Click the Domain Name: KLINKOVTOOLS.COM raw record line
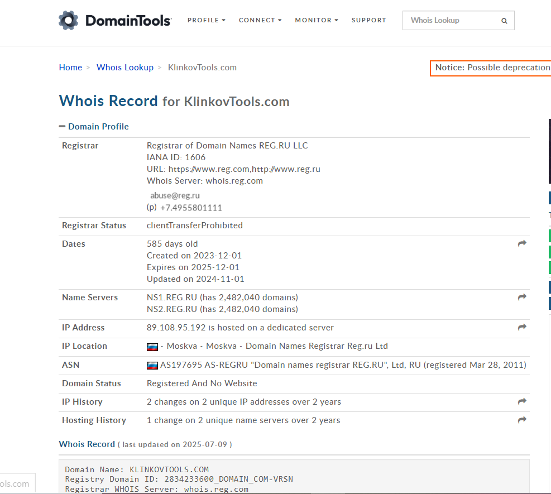The image size is (551, 494). (137, 470)
